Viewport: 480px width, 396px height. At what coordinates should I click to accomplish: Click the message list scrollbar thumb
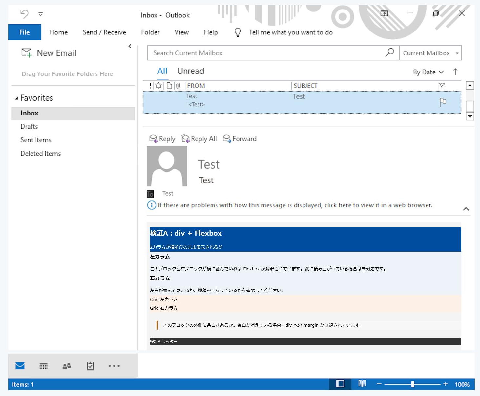click(470, 106)
